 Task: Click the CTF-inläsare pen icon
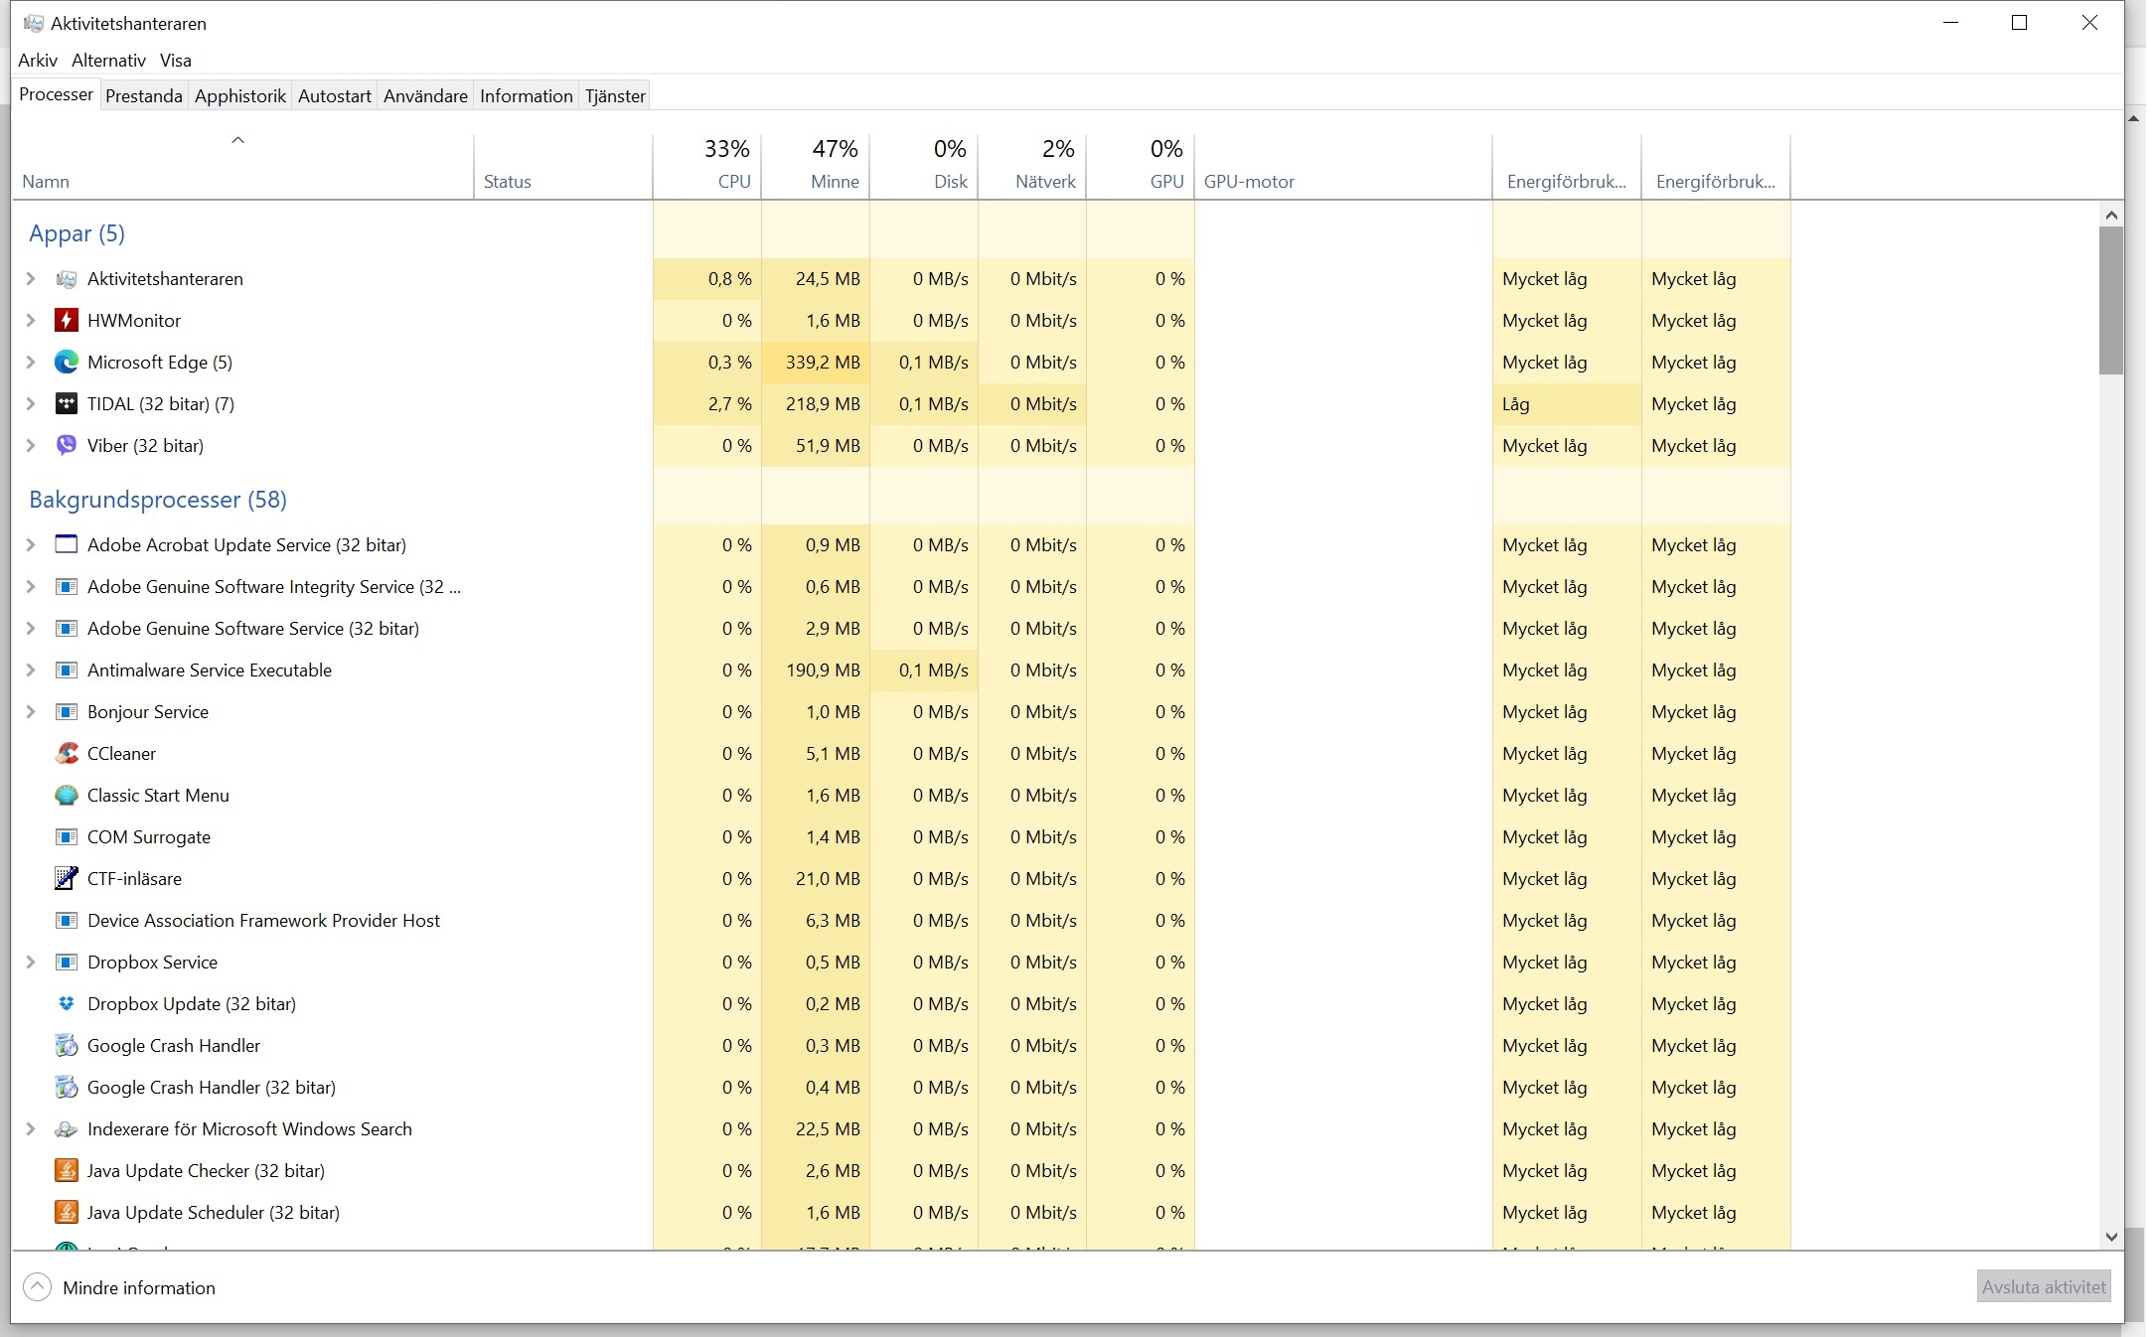coord(66,879)
